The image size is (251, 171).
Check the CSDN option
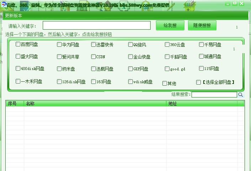(93, 56)
